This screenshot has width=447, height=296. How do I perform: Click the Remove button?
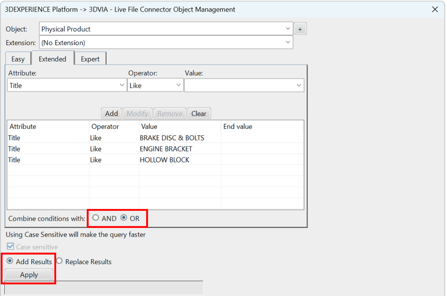(x=170, y=114)
